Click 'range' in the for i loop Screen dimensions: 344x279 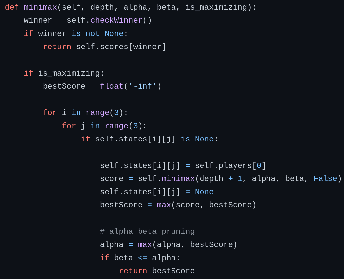coord(97,113)
